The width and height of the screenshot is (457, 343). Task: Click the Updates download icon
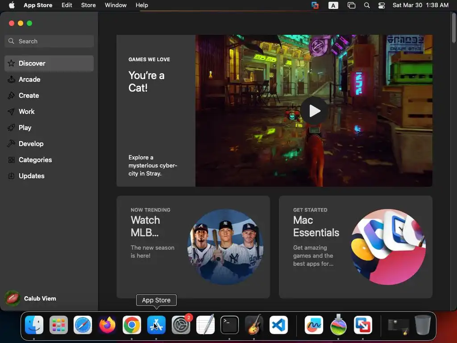pos(11,176)
